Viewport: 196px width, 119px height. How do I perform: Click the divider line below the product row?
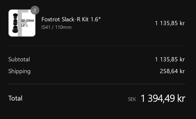click(96, 46)
